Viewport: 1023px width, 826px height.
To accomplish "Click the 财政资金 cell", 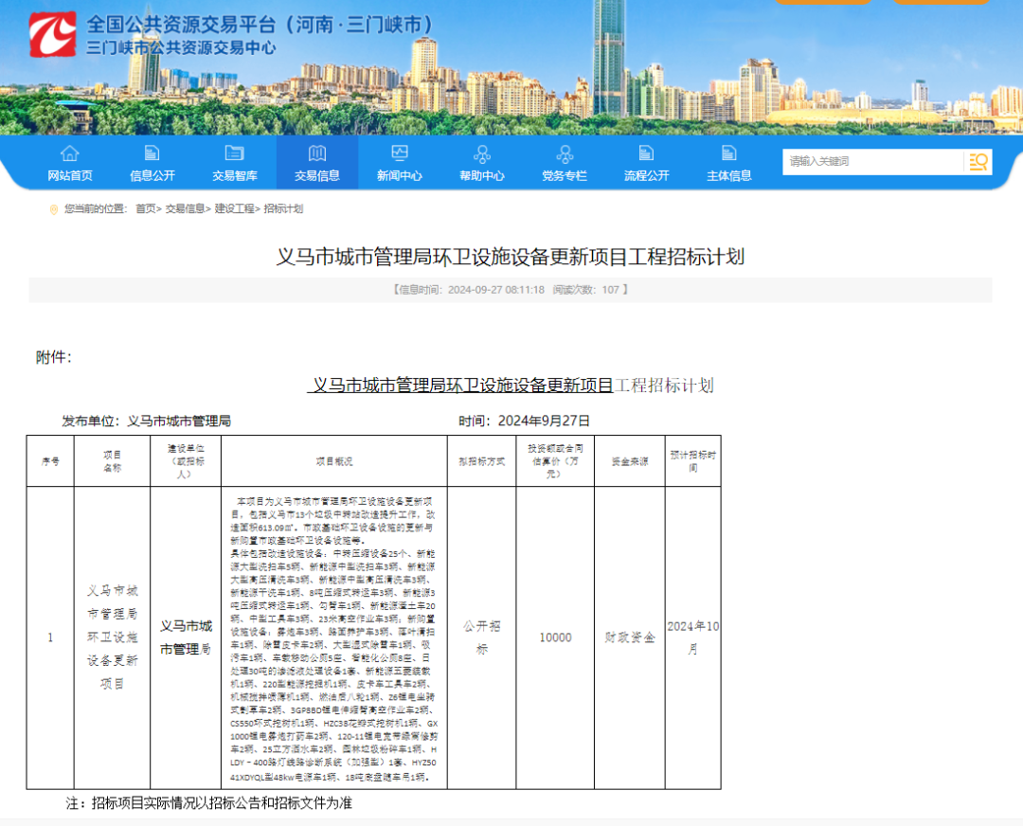I will [x=630, y=637].
